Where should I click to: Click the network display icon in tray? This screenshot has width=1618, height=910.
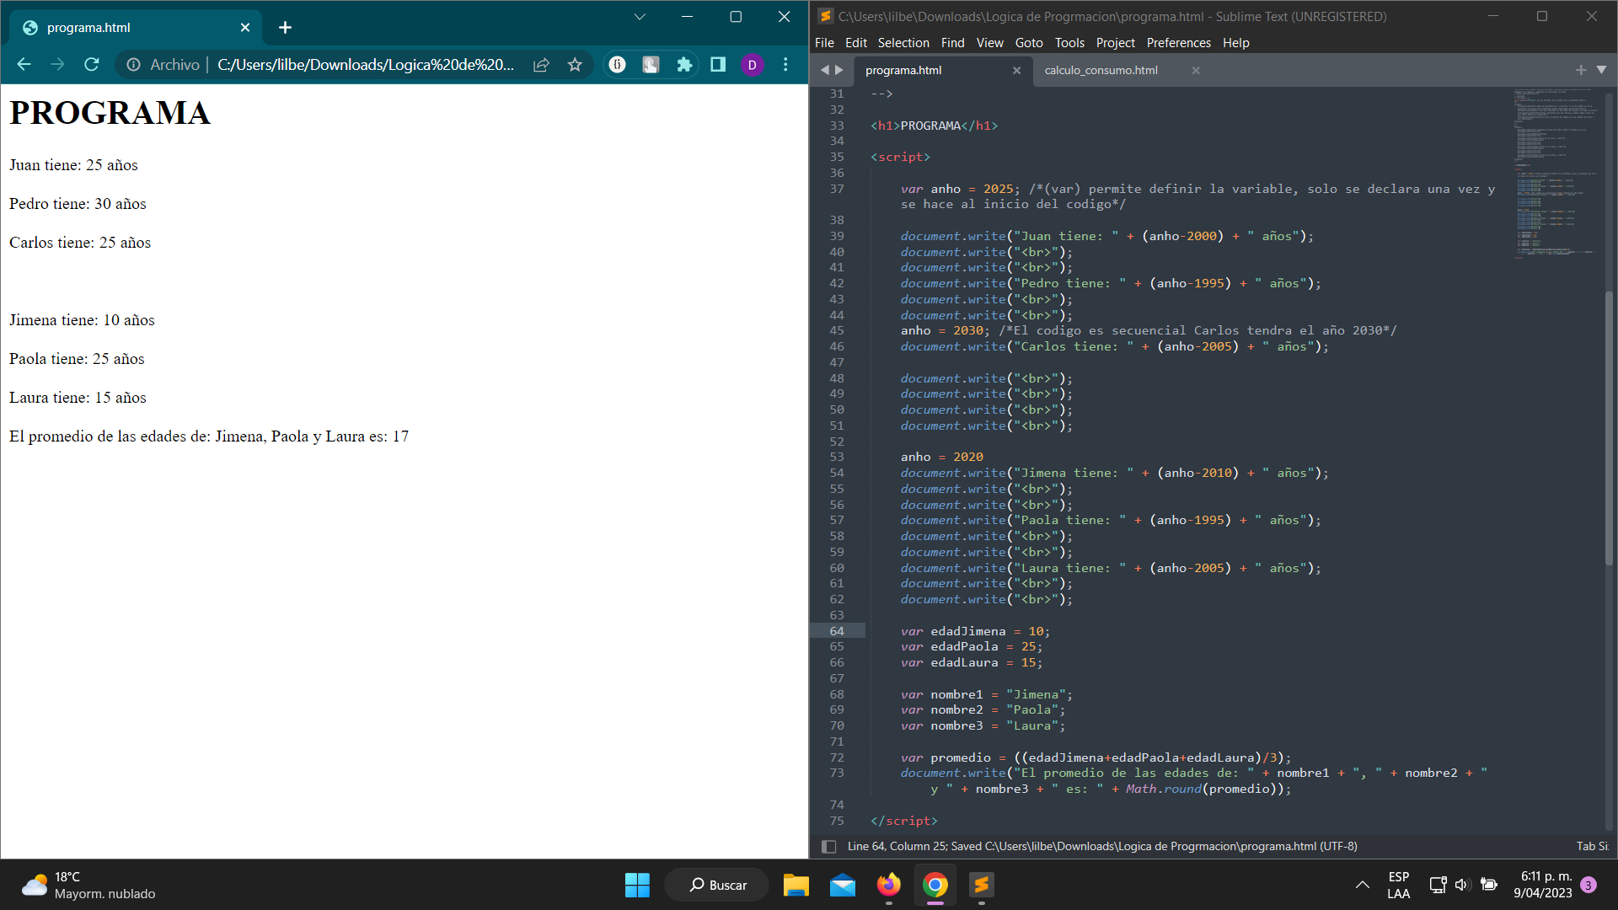[x=1438, y=885]
